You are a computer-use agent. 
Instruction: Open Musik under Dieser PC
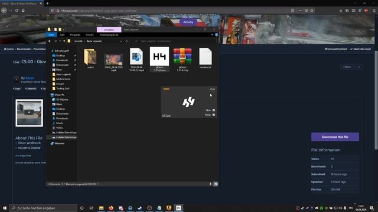point(59,123)
